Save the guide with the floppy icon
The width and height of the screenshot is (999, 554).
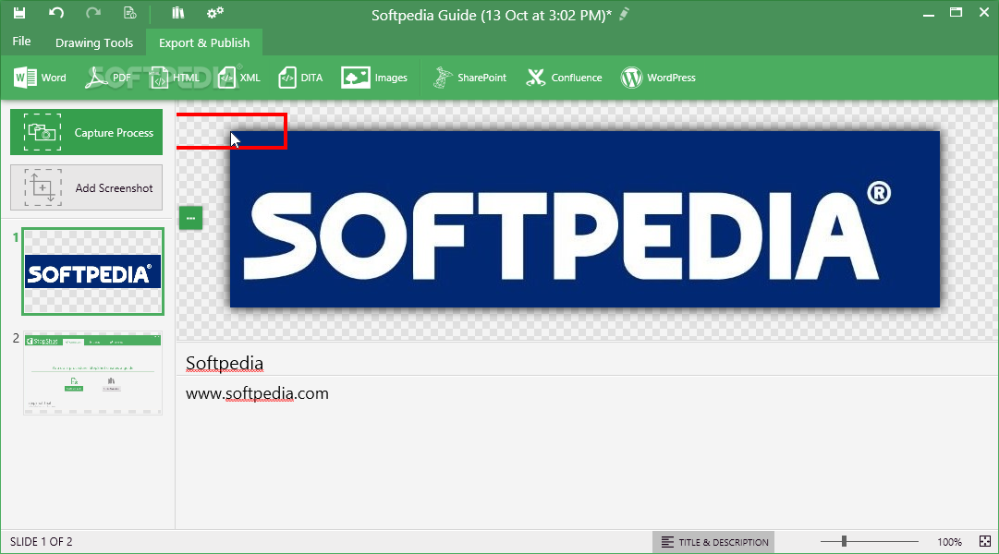pyautogui.click(x=19, y=13)
